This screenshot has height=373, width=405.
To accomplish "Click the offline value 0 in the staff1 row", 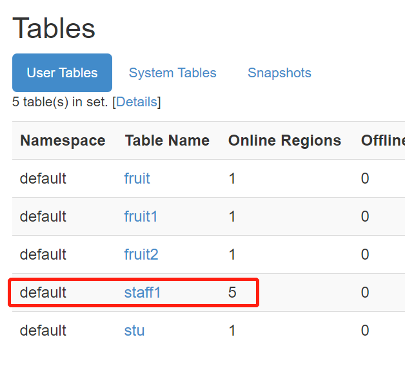I will point(365,292).
